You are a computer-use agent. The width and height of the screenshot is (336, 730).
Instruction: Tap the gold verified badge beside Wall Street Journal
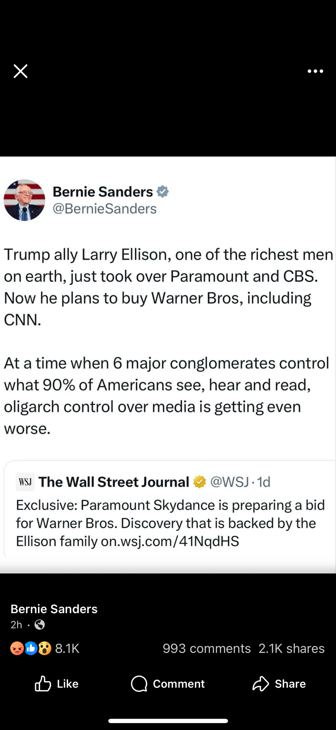199,482
